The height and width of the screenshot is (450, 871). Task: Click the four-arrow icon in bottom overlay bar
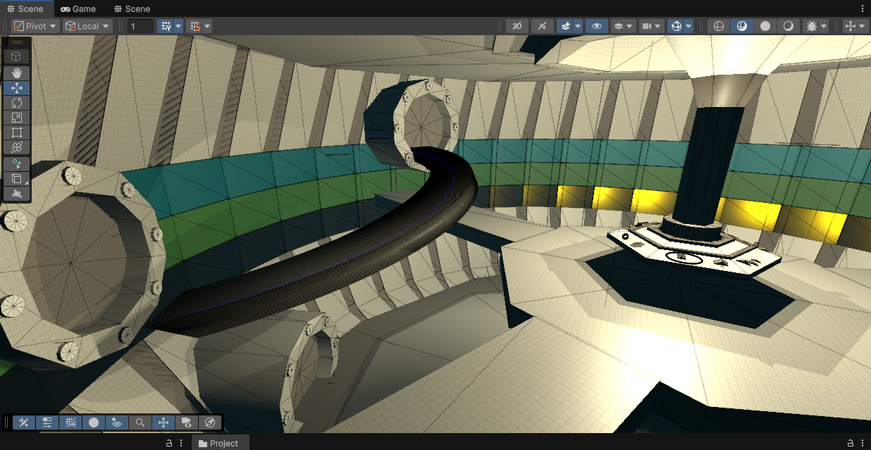(163, 423)
